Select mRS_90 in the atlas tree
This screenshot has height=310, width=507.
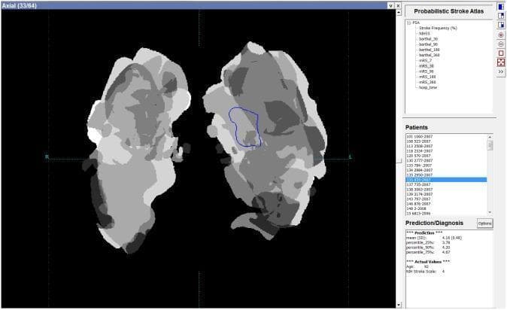(x=427, y=71)
